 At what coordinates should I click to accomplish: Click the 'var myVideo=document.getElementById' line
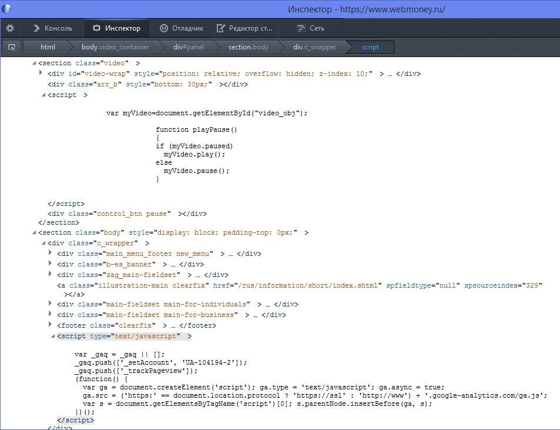click(x=207, y=114)
